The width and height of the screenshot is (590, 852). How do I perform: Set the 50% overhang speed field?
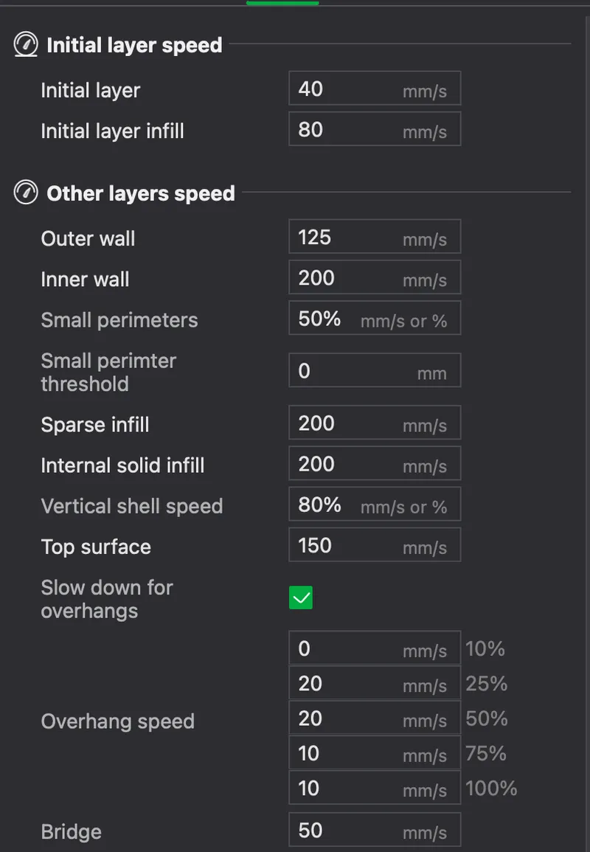click(375, 718)
